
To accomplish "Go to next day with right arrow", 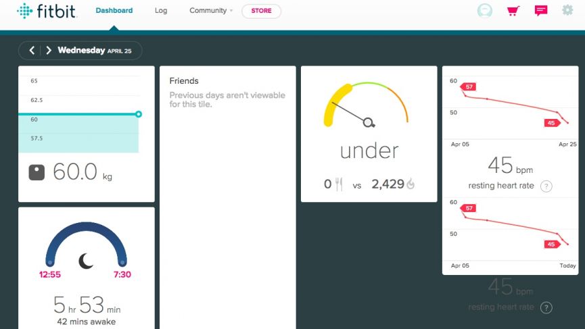I will coord(48,51).
